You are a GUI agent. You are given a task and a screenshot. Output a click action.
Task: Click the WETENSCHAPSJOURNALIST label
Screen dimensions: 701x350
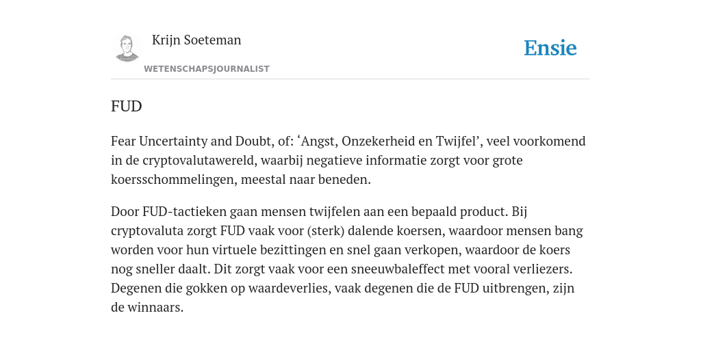(207, 69)
